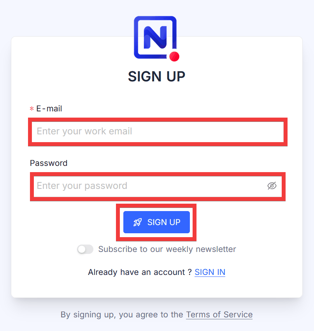Click the Password field label

pyautogui.click(x=49, y=163)
